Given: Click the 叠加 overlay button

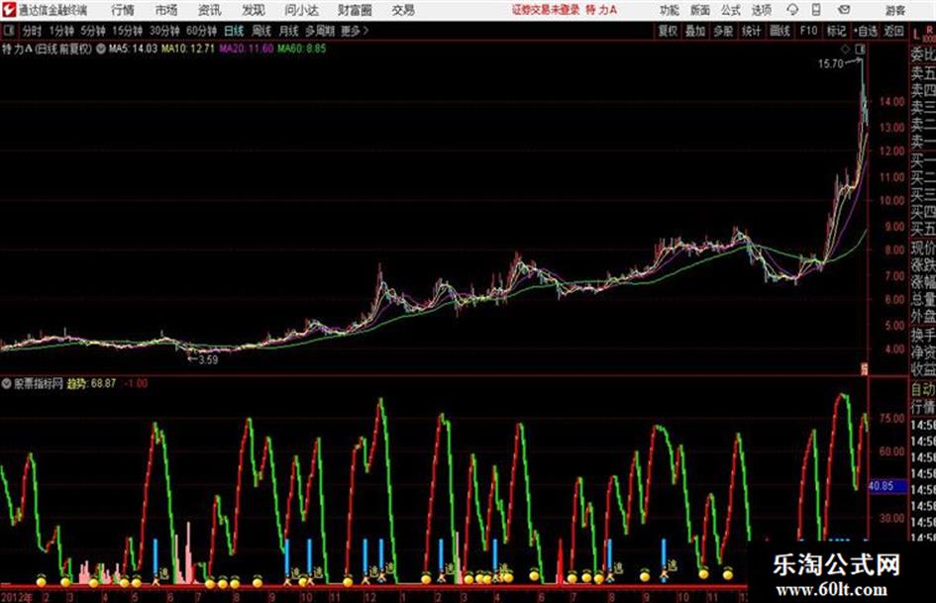Looking at the screenshot, I should pos(695,31).
